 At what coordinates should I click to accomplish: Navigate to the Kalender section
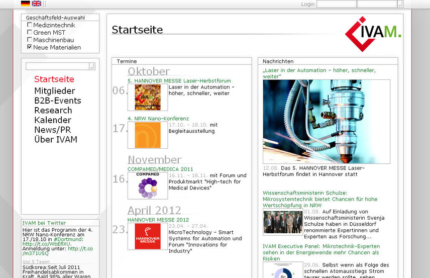pos(52,120)
